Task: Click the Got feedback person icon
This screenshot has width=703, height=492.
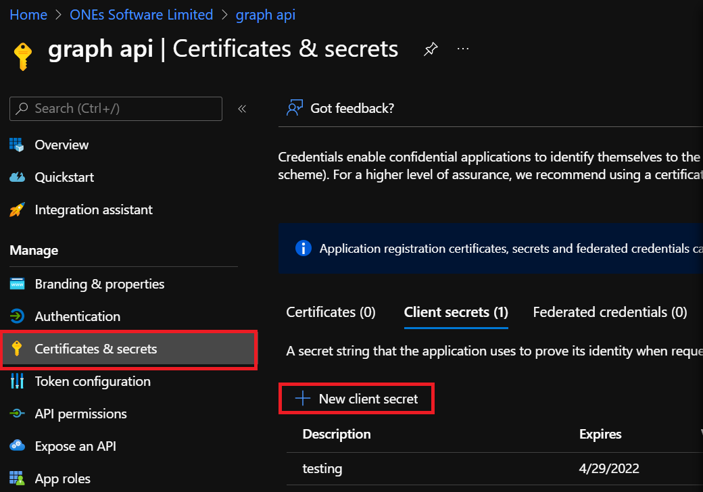Action: tap(294, 108)
